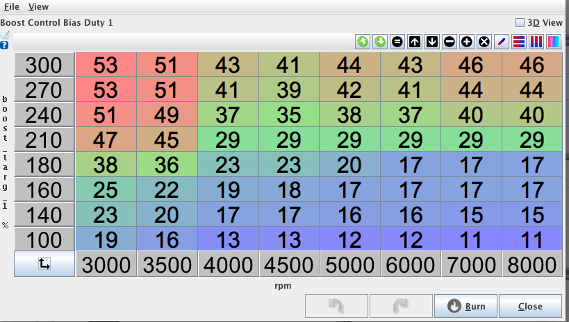Image resolution: width=569 pixels, height=322 pixels.
Task: Click the X circle multiply icon
Action: coord(484,42)
